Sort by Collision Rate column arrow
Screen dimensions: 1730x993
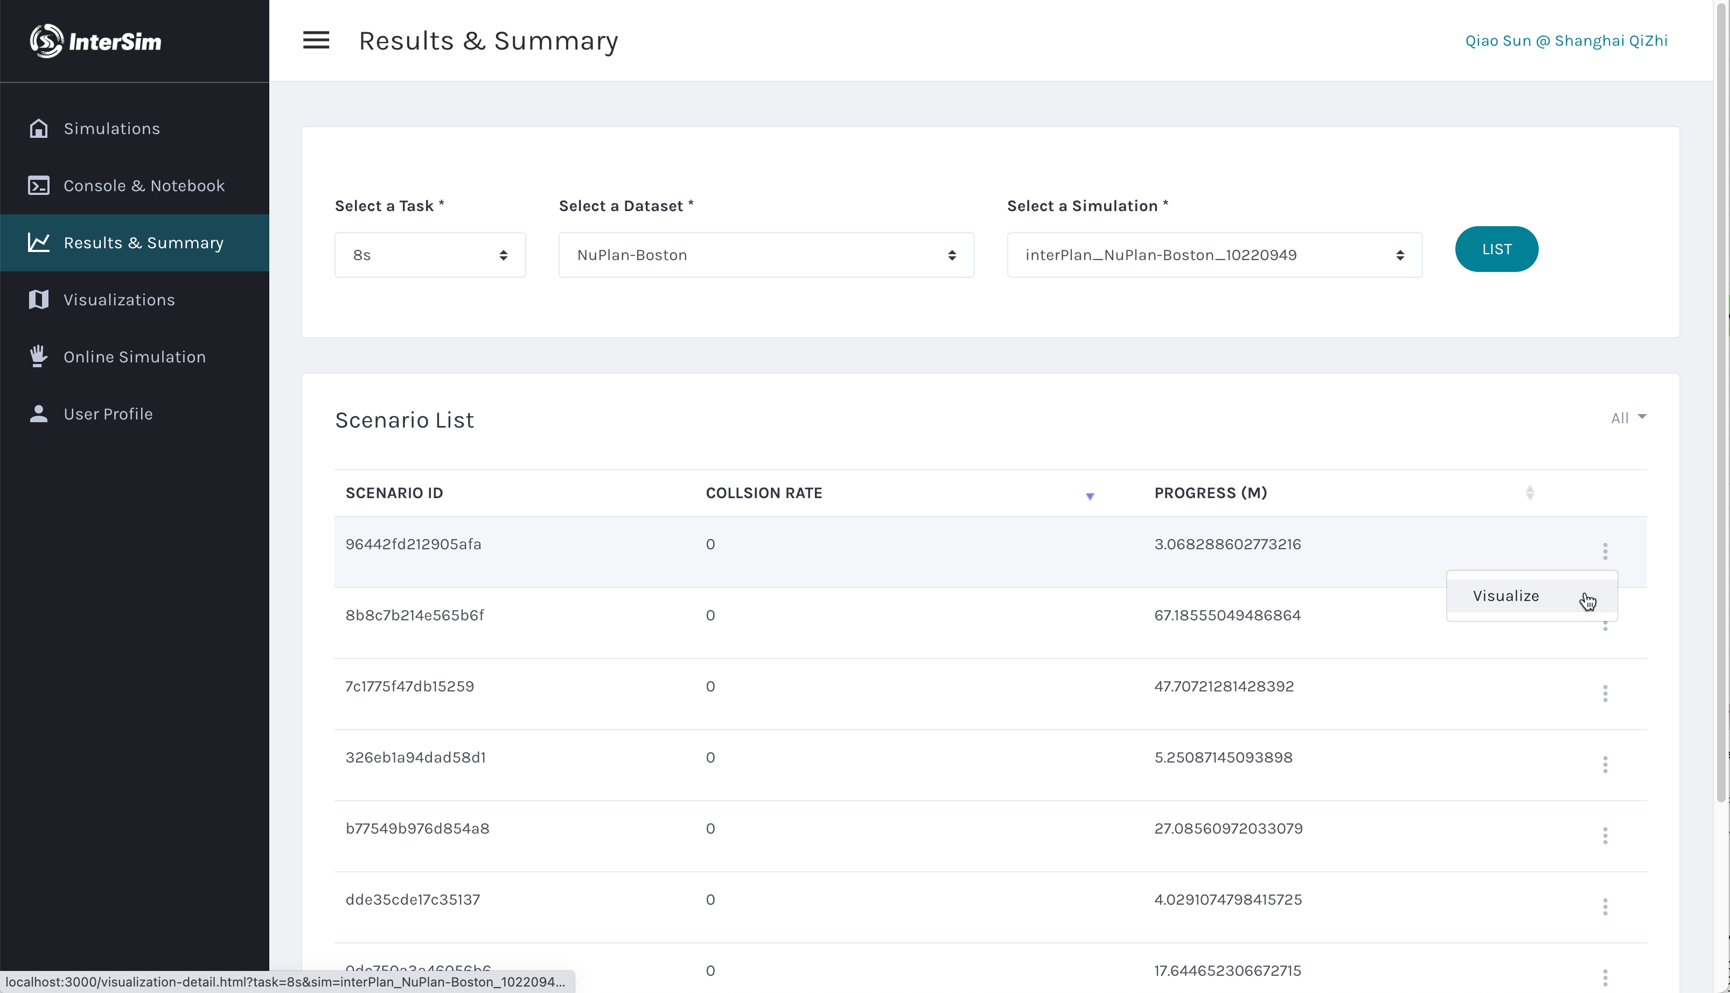click(x=1090, y=496)
